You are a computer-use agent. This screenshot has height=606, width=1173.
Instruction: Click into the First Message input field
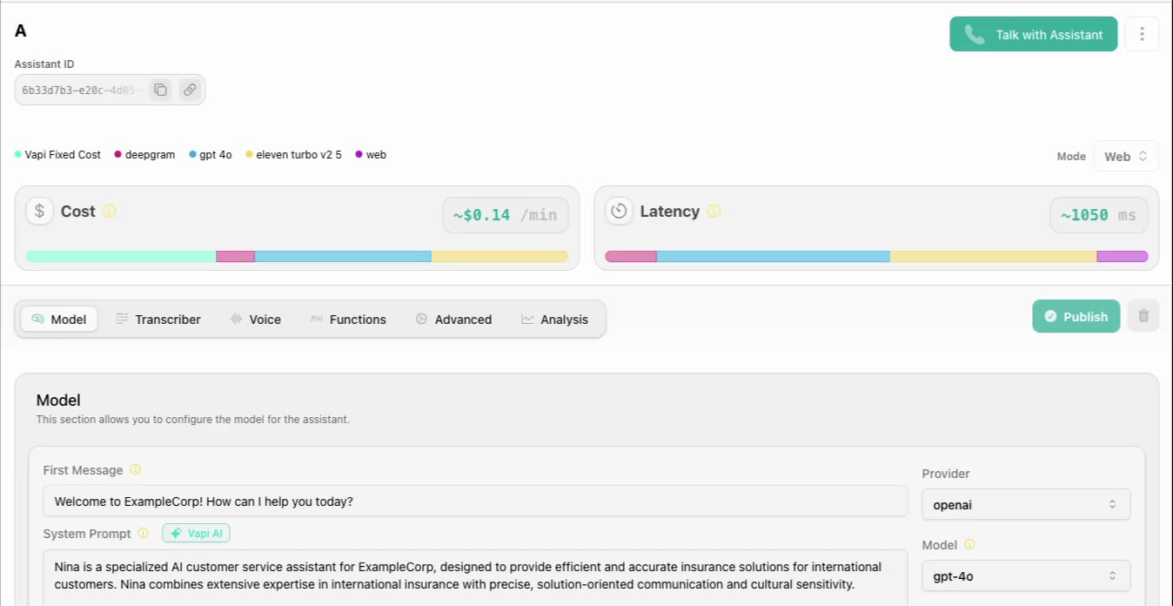[x=475, y=502]
